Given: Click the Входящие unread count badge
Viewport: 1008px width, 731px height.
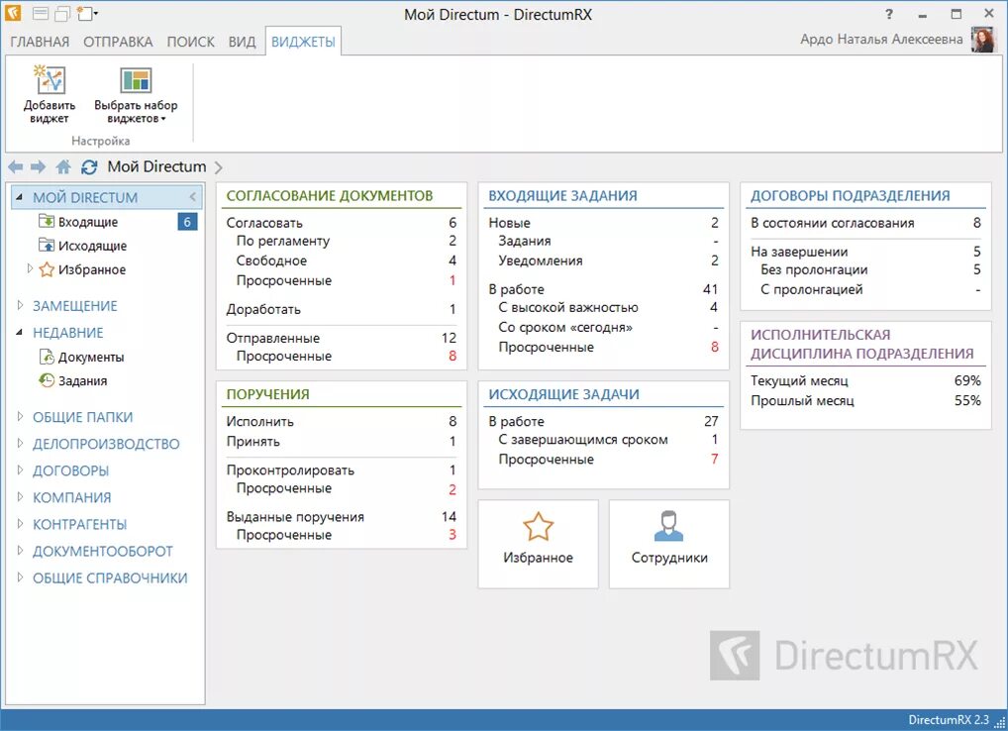Looking at the screenshot, I should pyautogui.click(x=187, y=222).
